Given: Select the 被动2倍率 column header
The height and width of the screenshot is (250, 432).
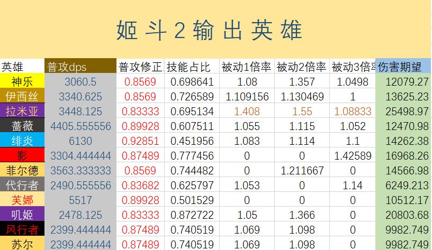Looking at the screenshot, I should [302, 67].
